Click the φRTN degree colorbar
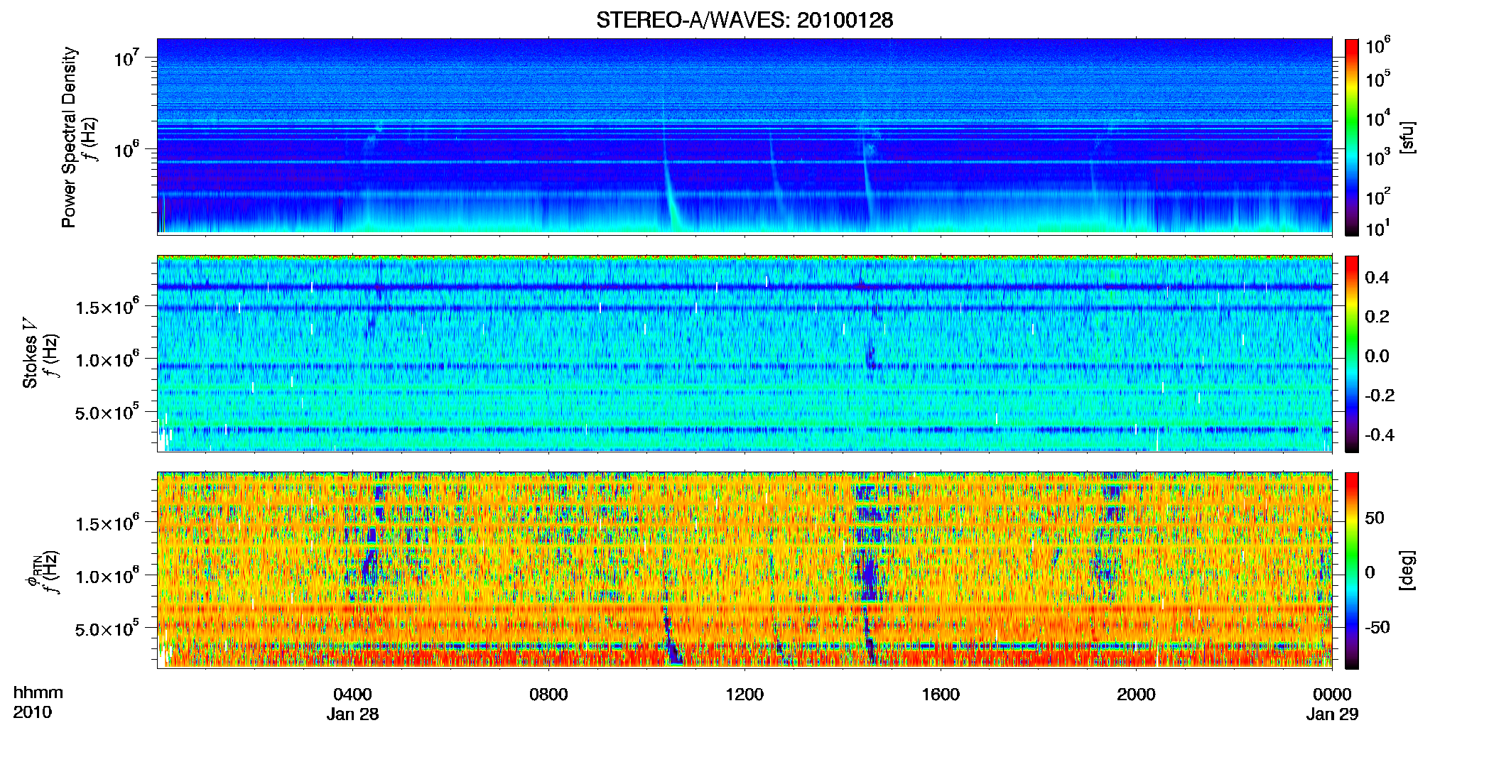Viewport: 1489px width, 767px height. (x=1351, y=570)
